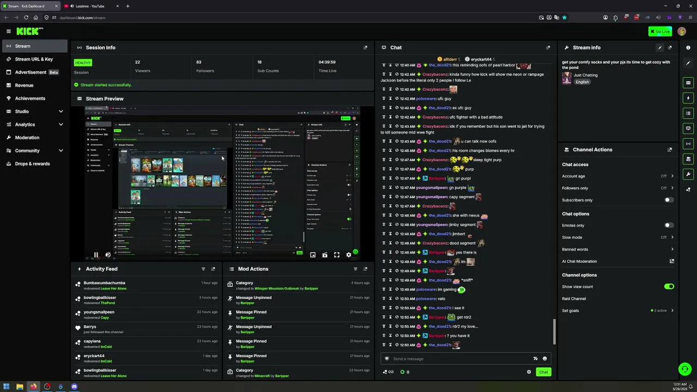Open the Achievements page
Viewport: 697px width, 392px height.
click(x=35, y=99)
